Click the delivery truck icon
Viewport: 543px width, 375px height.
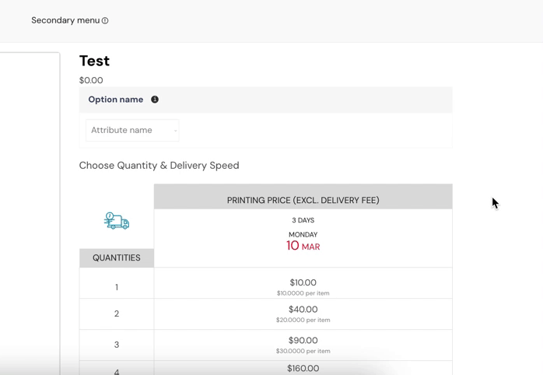click(117, 221)
